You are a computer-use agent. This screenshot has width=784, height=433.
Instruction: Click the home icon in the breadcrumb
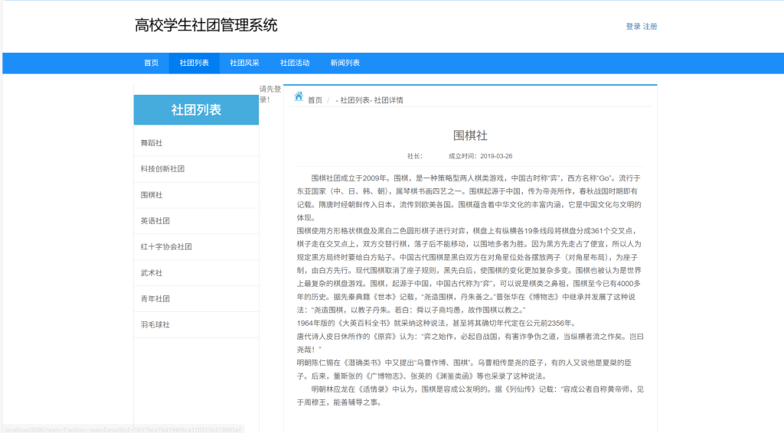click(299, 96)
